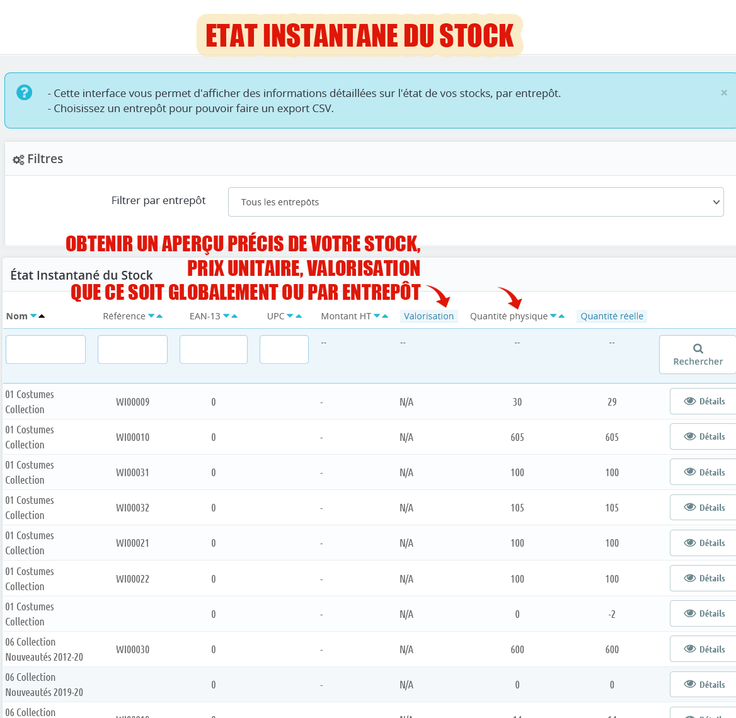Focus the Nom filter input field
736x718 pixels.
point(45,350)
